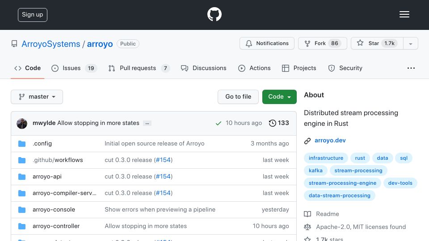Visit the arroyo.dev website link
The width and height of the screenshot is (429, 241).
[x=330, y=141]
